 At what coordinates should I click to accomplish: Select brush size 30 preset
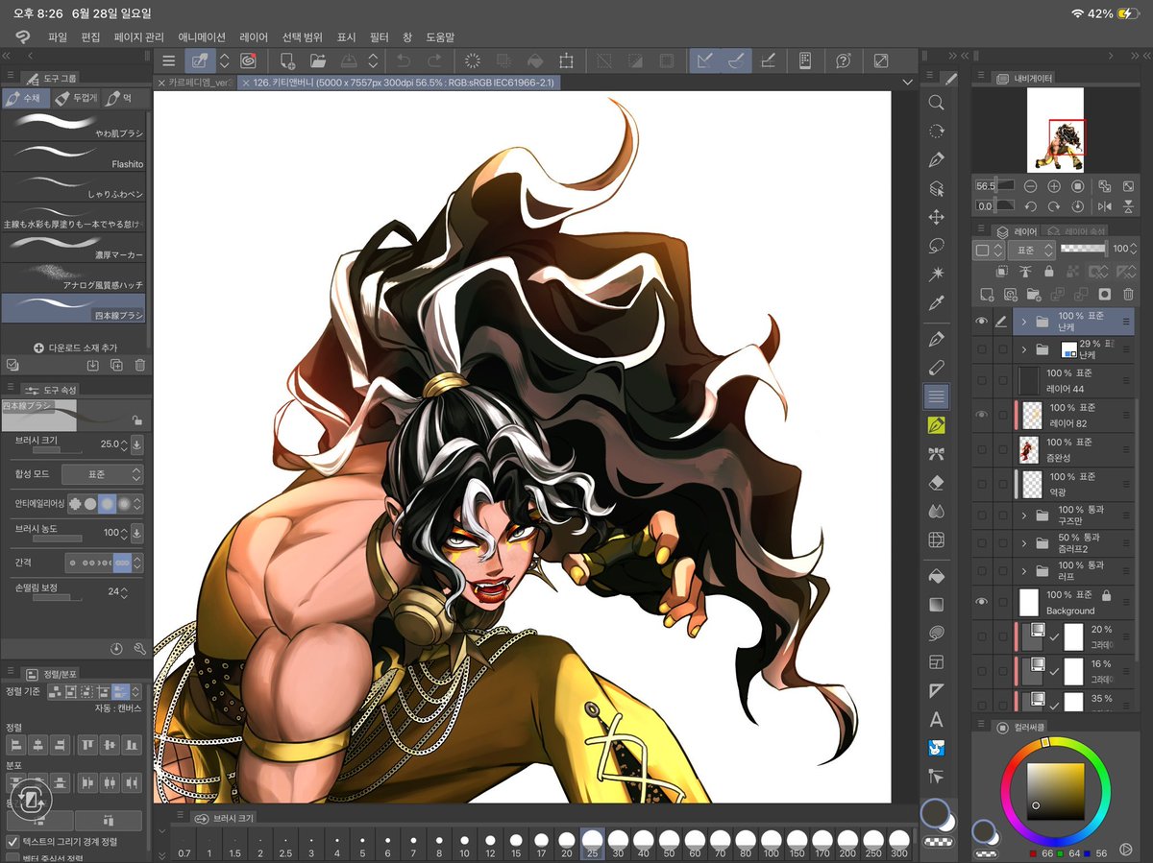pyautogui.click(x=618, y=844)
